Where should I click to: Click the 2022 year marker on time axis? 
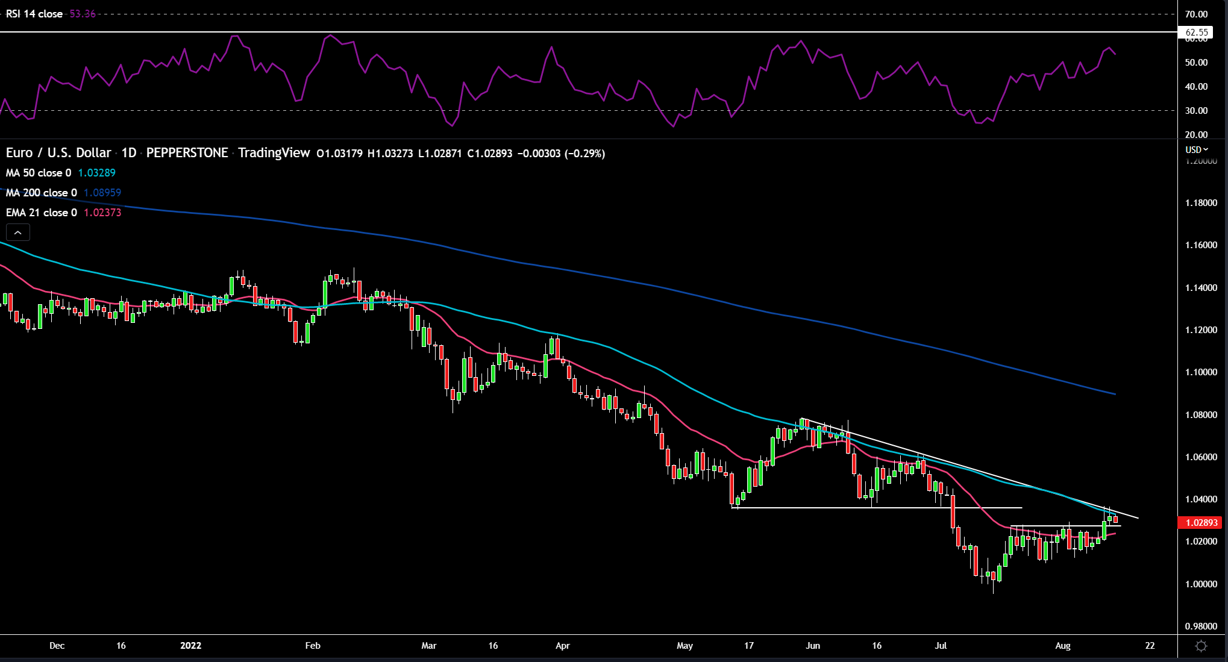(191, 646)
